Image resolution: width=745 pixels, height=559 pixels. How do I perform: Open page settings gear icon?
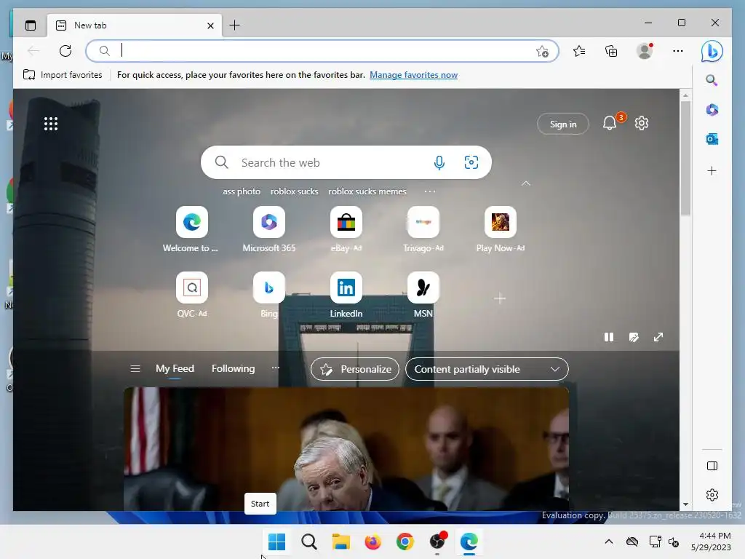[642, 124]
